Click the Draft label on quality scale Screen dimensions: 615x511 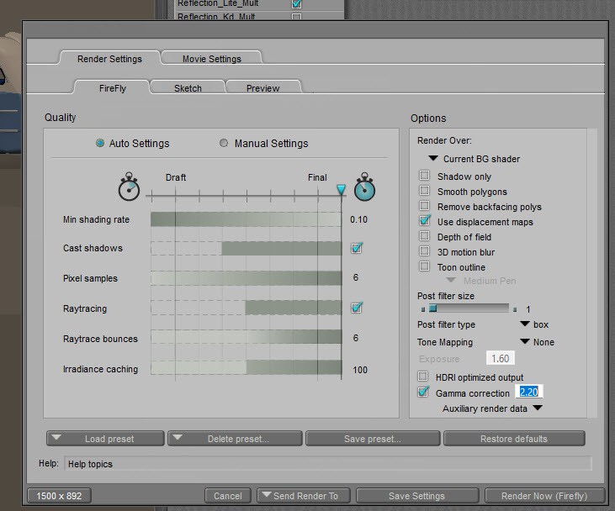[176, 177]
